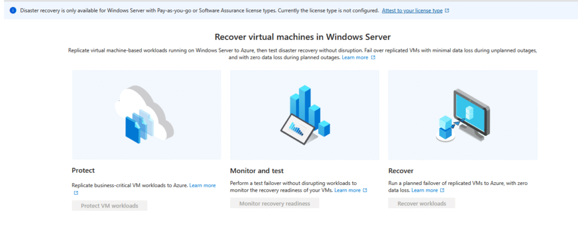Click the external-link icon in Recover section
This screenshot has width=578, height=238.
click(442, 190)
